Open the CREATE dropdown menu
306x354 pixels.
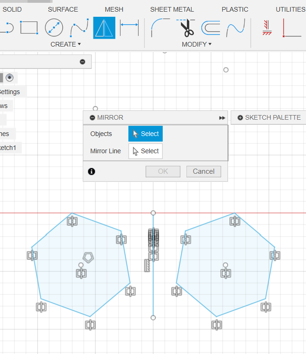click(66, 44)
